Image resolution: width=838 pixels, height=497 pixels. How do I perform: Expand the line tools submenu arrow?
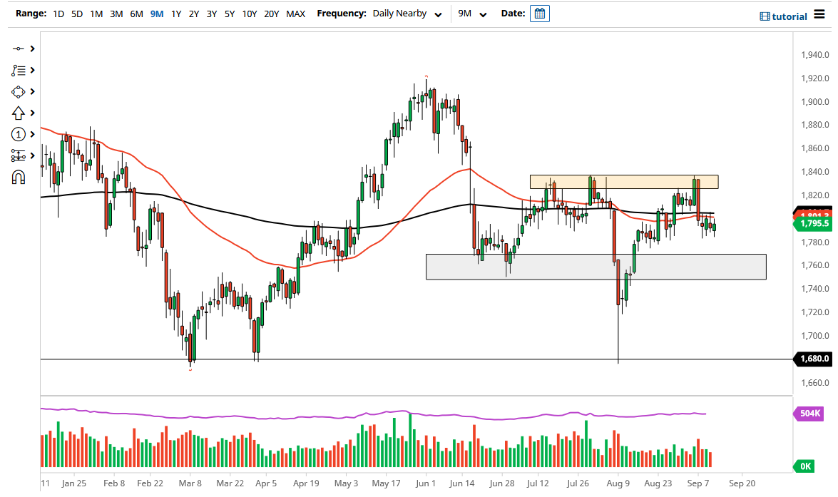33,48
